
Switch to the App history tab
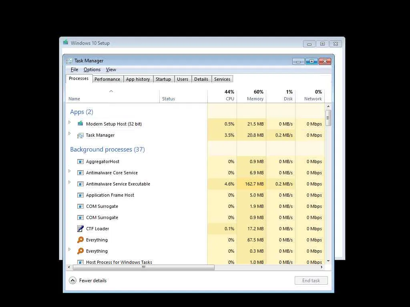[138, 79]
